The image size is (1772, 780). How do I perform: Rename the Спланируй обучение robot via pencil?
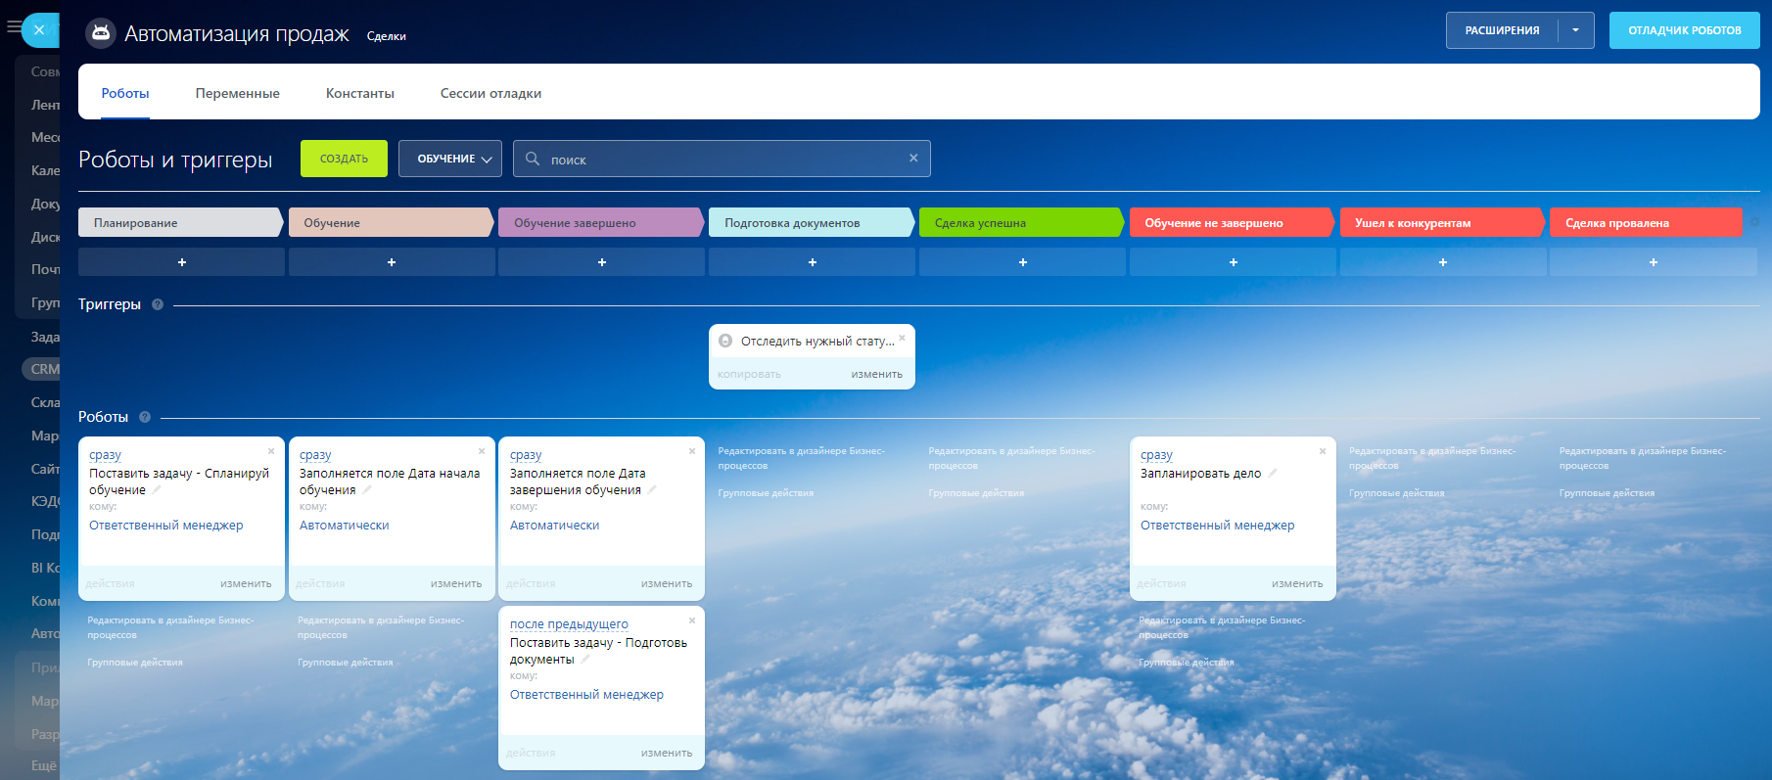pos(157,489)
